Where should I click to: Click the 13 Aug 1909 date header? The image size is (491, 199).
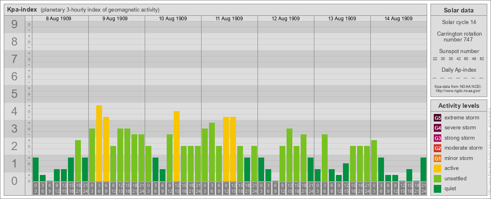pos(342,19)
